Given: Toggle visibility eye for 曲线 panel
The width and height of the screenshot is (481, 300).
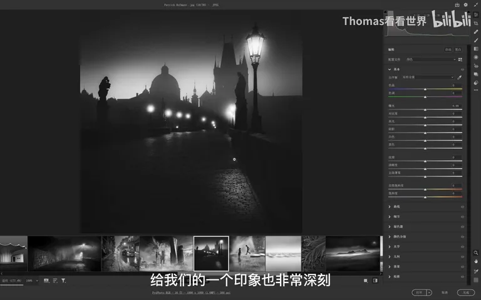Looking at the screenshot, I should click(x=462, y=207).
